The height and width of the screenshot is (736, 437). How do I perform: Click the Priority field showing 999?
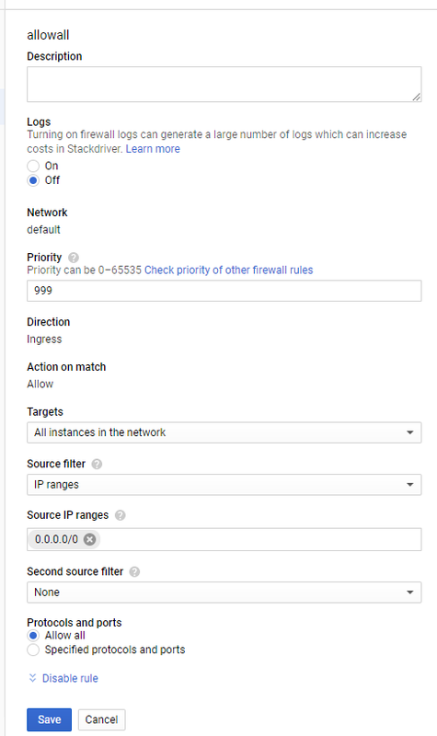224,291
